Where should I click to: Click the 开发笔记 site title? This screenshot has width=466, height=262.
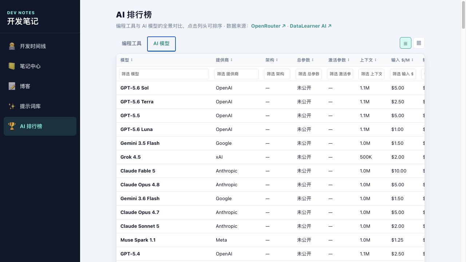[x=23, y=21]
